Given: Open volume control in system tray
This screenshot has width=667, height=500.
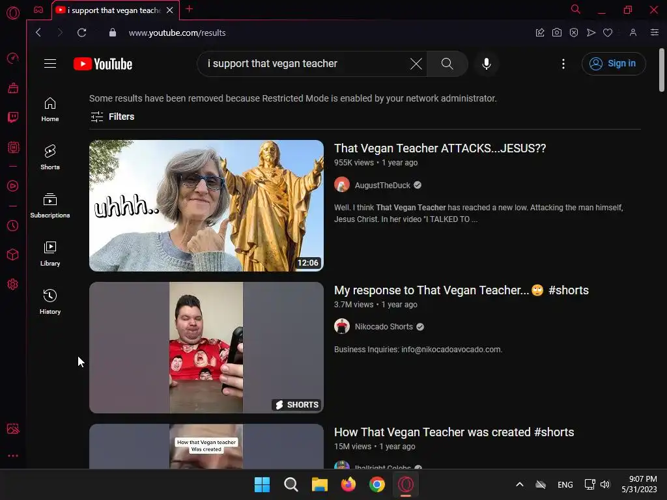Looking at the screenshot, I should pos(605,484).
